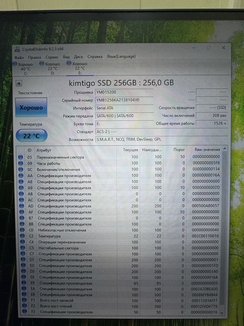Select the Небезопасные отключения row text
244x326 pixels.
pyautogui.click(x=62, y=230)
